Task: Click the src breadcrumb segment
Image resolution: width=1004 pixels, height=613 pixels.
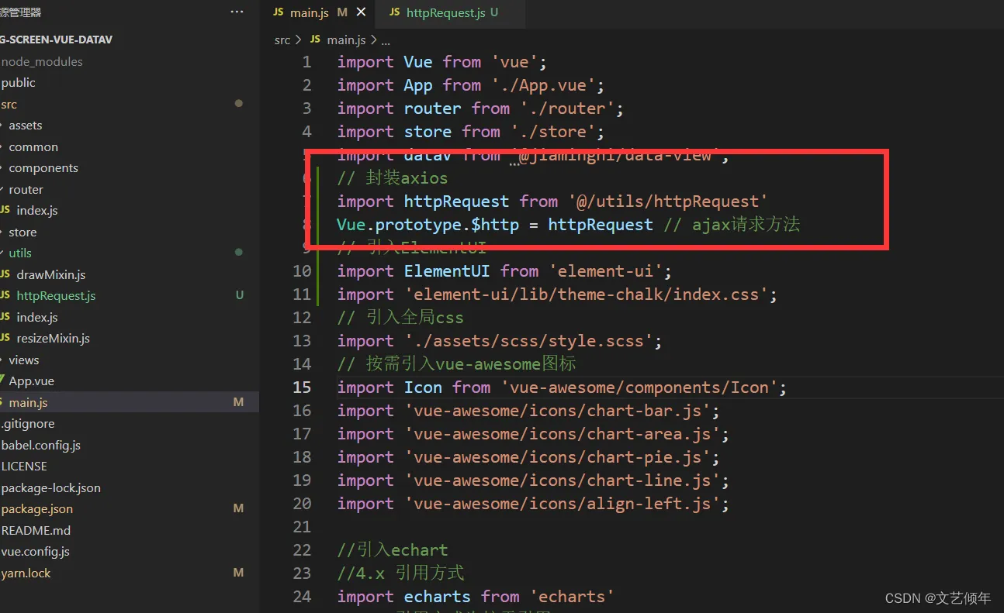Action: tap(282, 40)
